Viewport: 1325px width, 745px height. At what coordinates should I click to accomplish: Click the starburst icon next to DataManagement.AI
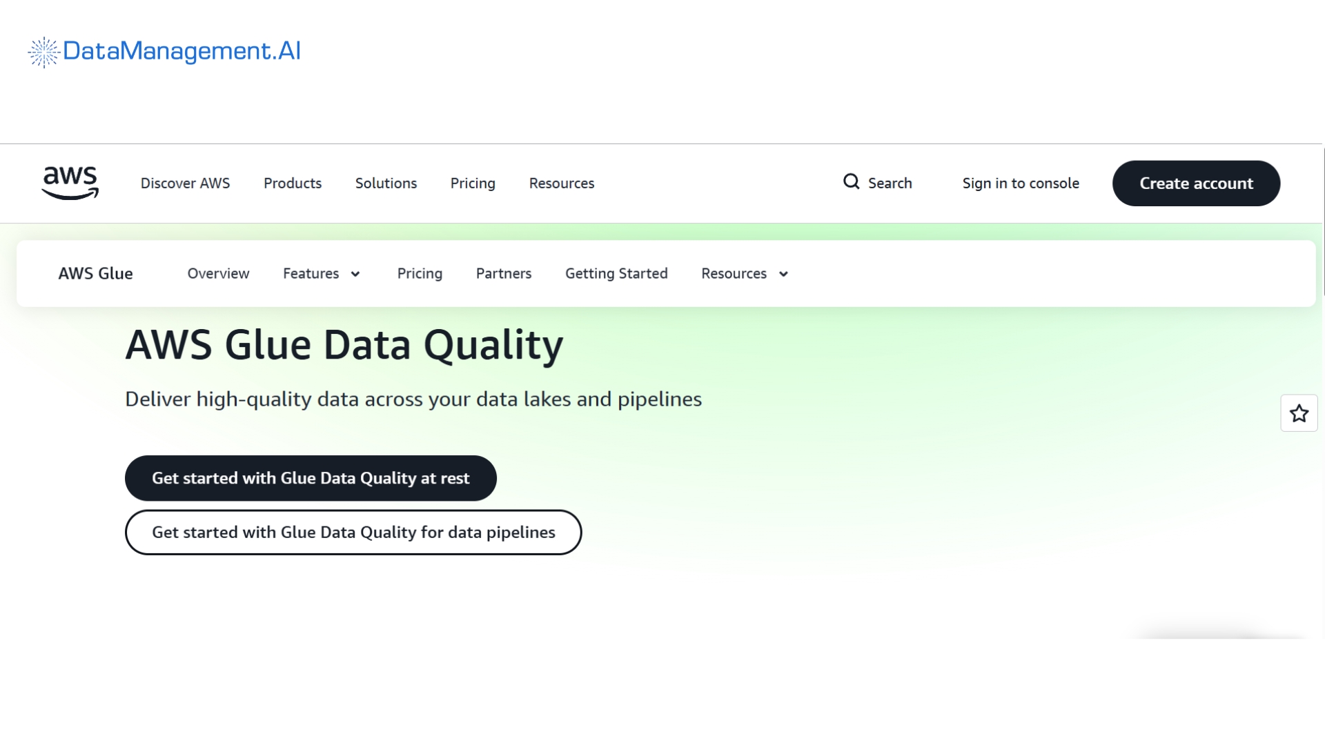(x=43, y=51)
